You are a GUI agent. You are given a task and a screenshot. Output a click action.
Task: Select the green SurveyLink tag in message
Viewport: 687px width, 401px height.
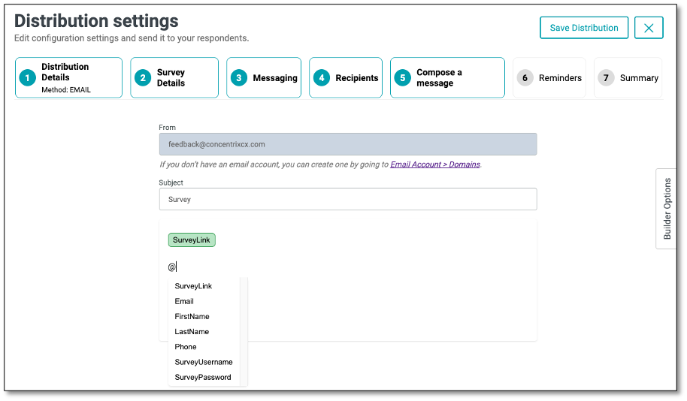click(192, 240)
